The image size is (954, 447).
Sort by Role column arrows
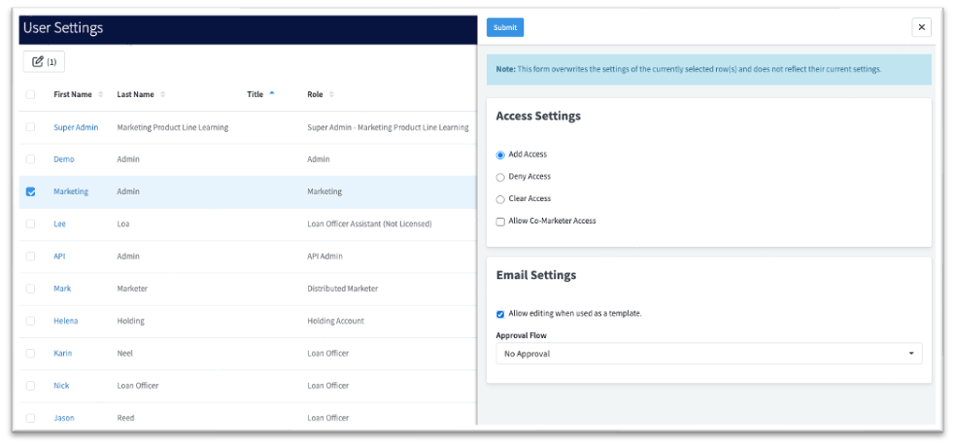pos(331,94)
